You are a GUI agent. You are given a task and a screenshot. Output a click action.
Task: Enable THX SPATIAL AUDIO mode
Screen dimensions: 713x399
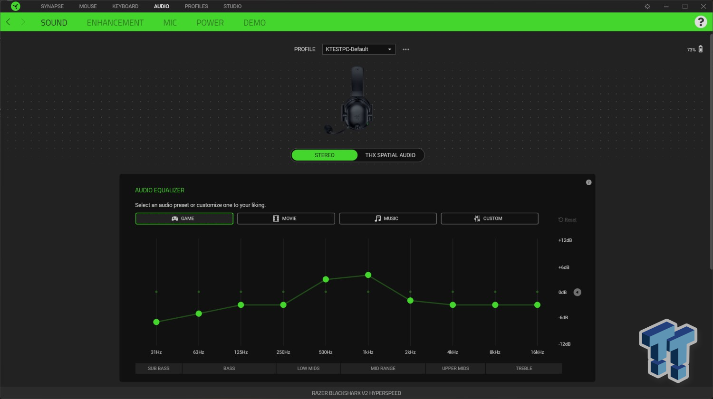[390, 155]
